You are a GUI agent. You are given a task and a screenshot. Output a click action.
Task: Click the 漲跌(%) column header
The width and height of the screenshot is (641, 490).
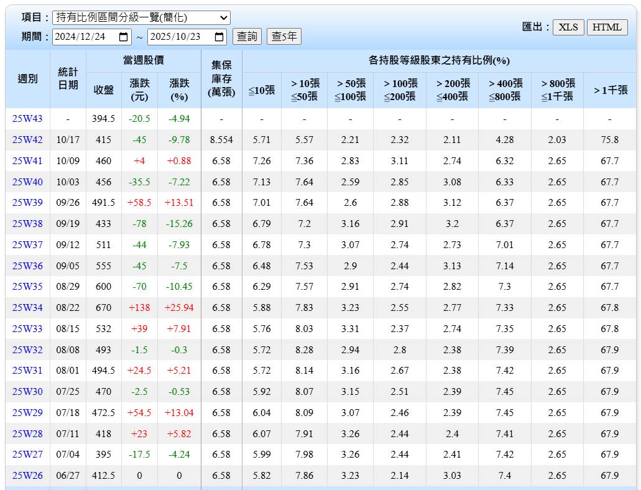click(179, 90)
